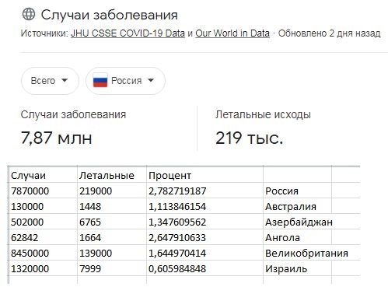Viewport: 388px width, 301px height.
Task: Select cell with 7870000
Action: click(x=43, y=191)
